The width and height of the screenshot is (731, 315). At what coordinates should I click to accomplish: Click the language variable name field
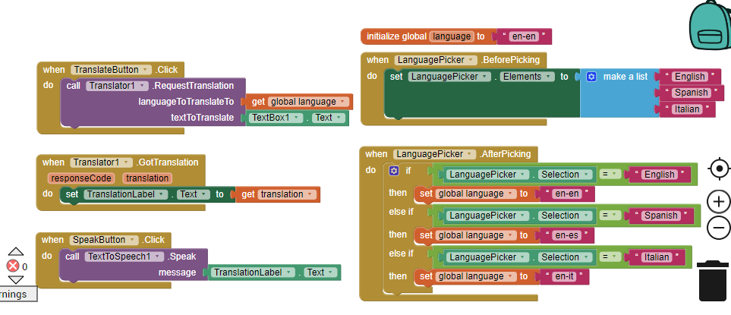tap(452, 36)
